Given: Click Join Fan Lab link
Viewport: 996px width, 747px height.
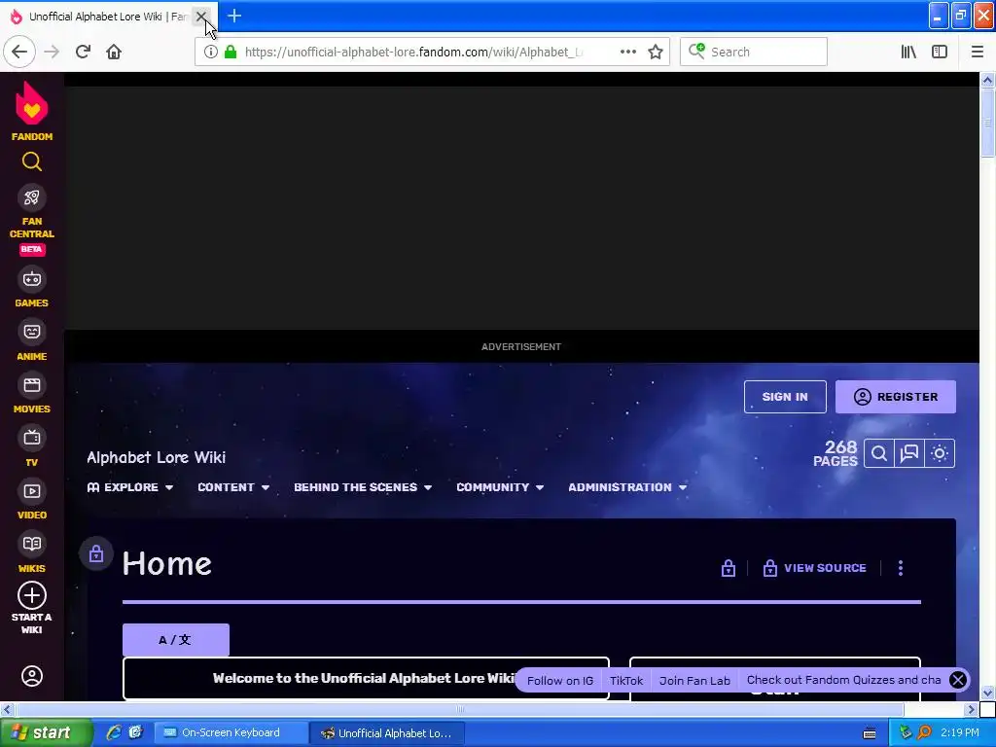Looking at the screenshot, I should (694, 680).
